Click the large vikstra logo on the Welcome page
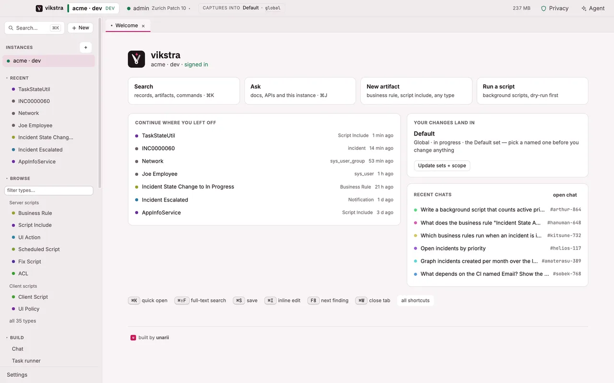The width and height of the screenshot is (614, 383). click(136, 59)
